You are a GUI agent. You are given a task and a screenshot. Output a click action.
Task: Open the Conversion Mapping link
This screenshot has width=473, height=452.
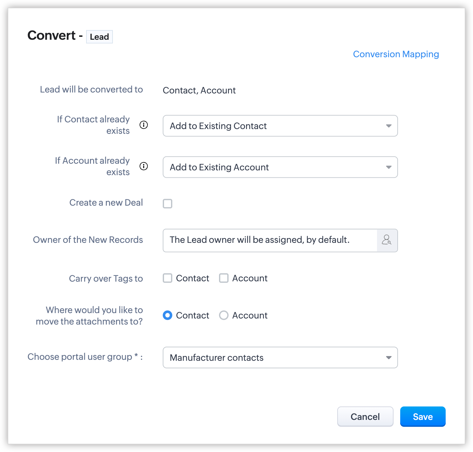[x=396, y=54]
